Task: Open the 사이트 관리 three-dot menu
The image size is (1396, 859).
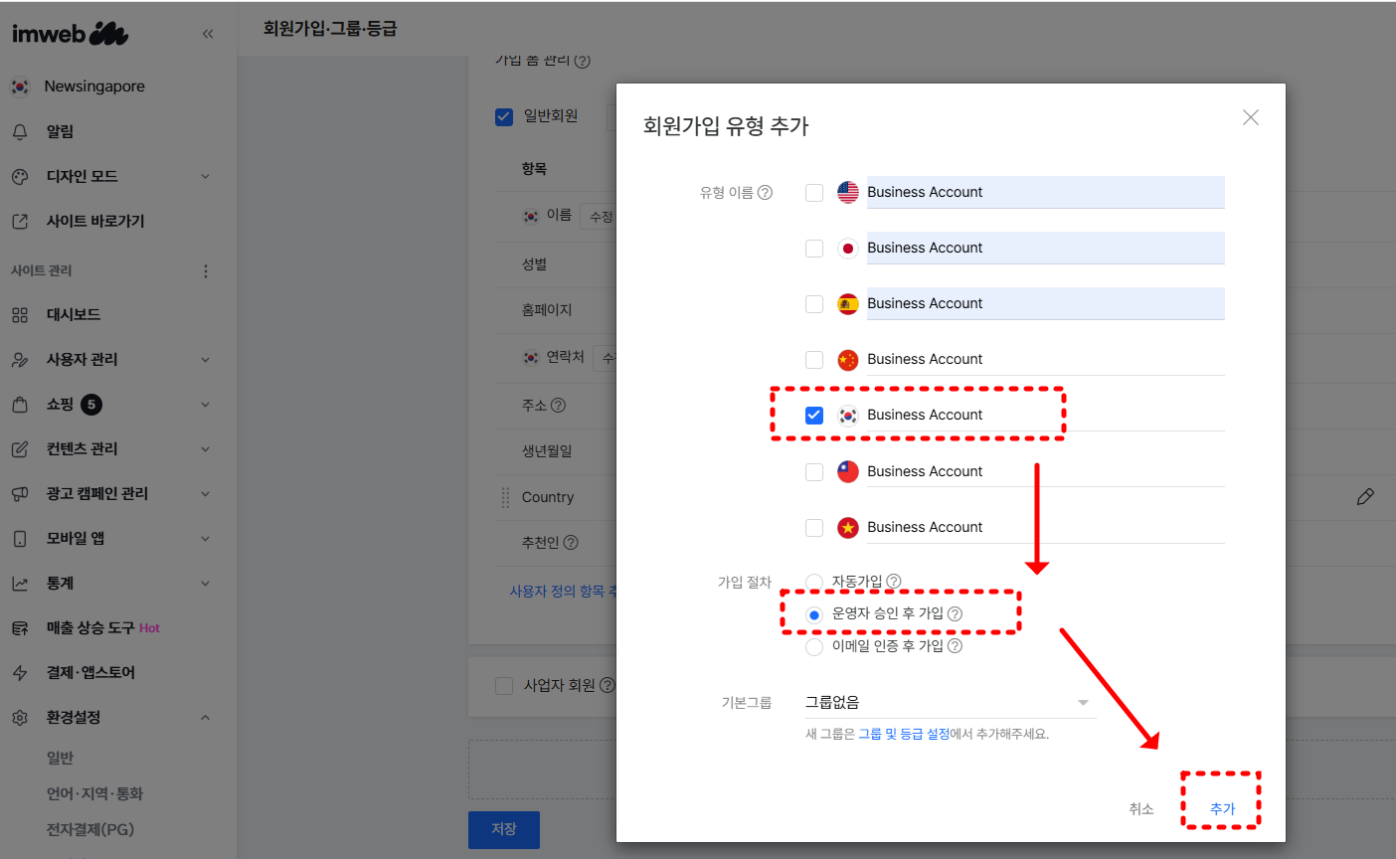Action: coord(206,270)
